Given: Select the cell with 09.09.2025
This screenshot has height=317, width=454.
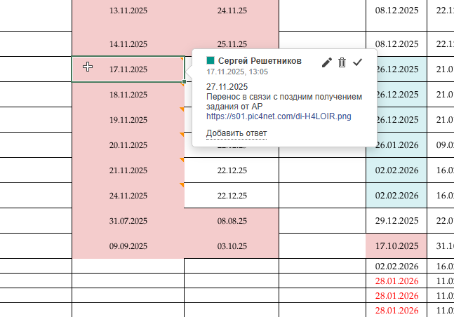Looking at the screenshot, I should tap(128, 246).
